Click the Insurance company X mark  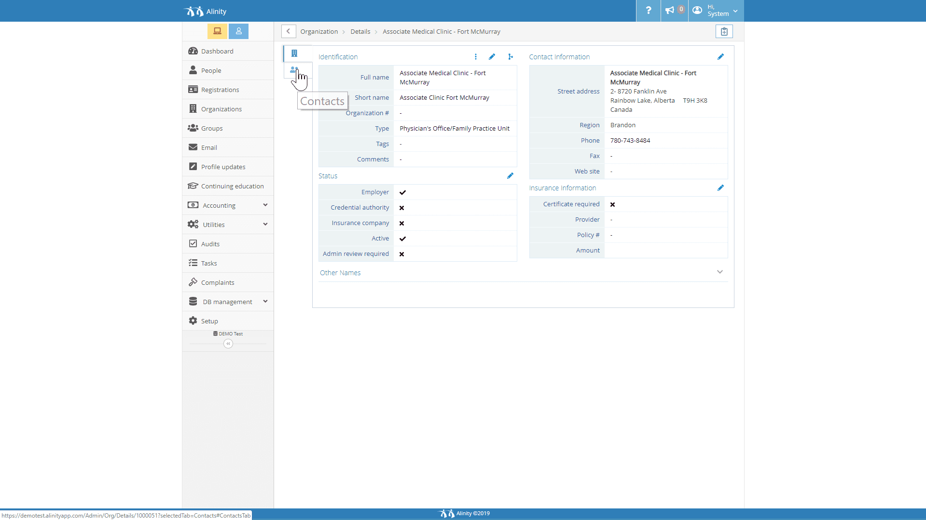402,223
